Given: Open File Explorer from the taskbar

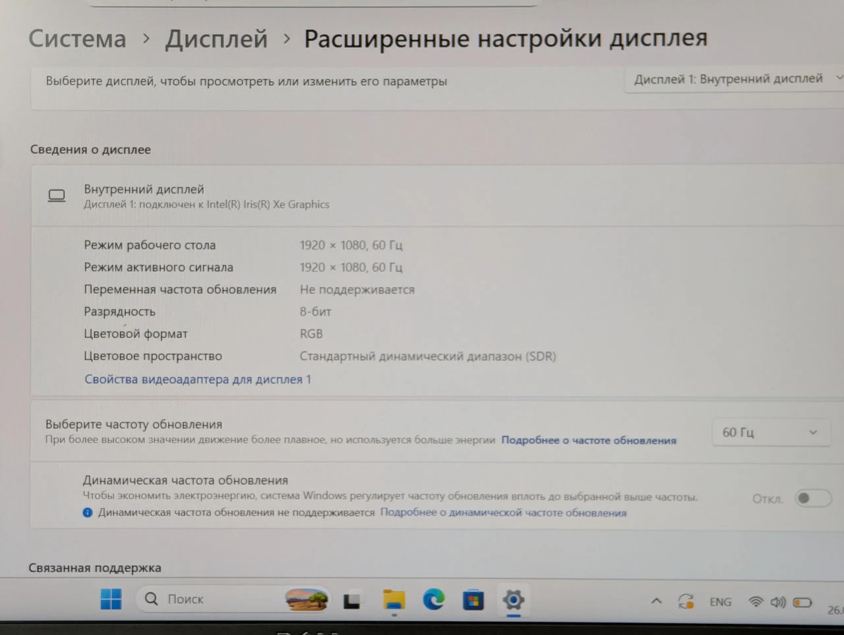Looking at the screenshot, I should point(394,600).
